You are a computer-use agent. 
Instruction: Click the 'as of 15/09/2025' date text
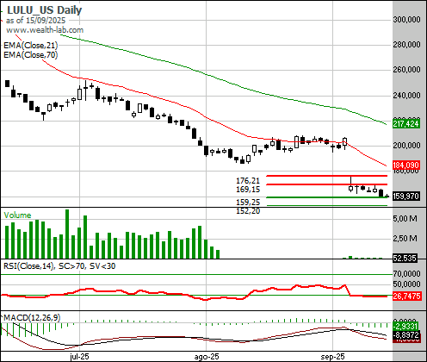[35, 21]
